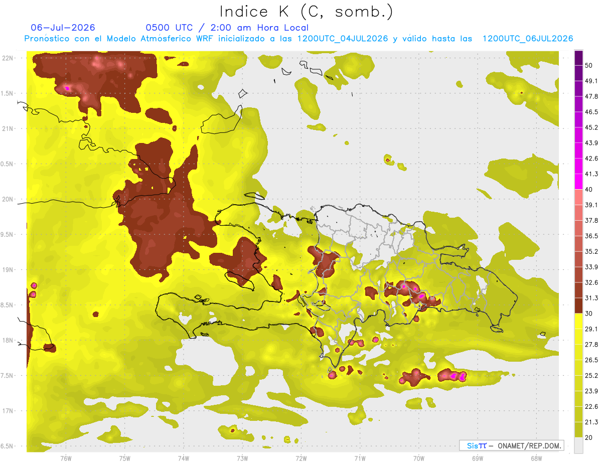
Task: Click the "23.9" color scale value
Action: tap(591, 391)
